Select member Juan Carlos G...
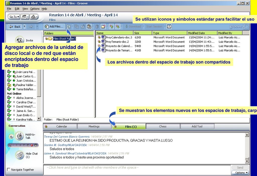The image size is (257, 176). [x=26, y=76]
